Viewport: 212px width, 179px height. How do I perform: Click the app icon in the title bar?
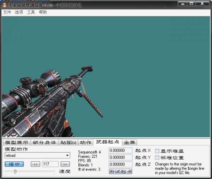pyautogui.click(x=5, y=5)
